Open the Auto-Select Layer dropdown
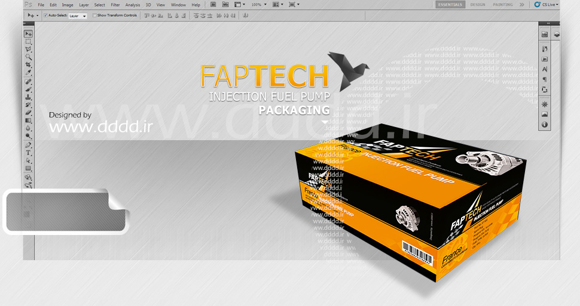Screen dimensions: 580x306 tap(78, 16)
